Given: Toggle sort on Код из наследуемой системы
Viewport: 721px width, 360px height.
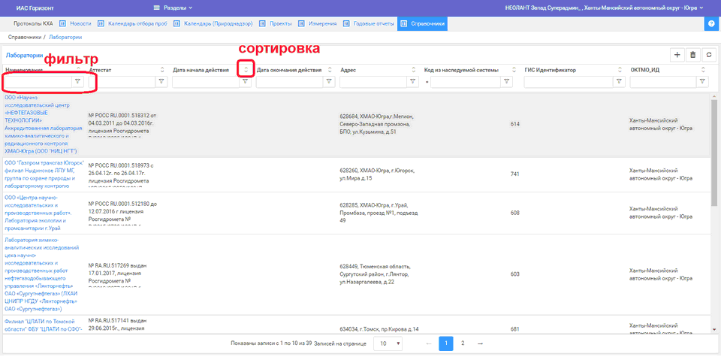Looking at the screenshot, I should [514, 70].
